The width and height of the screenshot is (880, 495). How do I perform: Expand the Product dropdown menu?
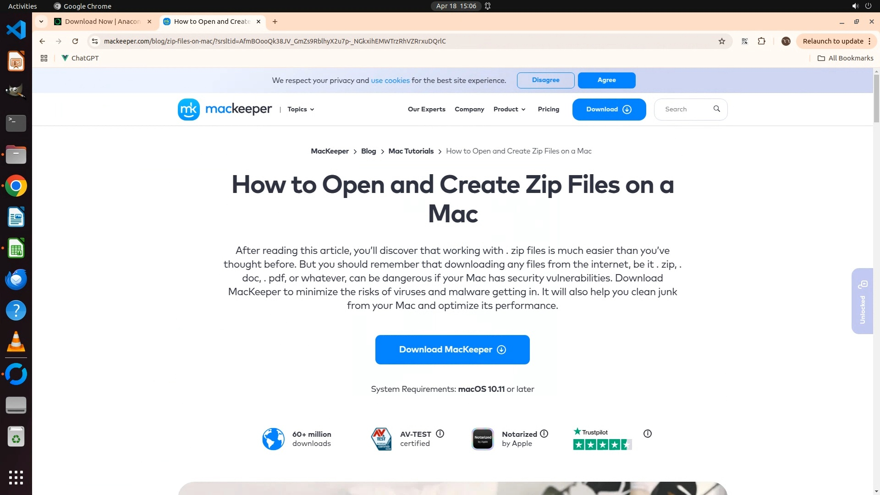tap(509, 110)
